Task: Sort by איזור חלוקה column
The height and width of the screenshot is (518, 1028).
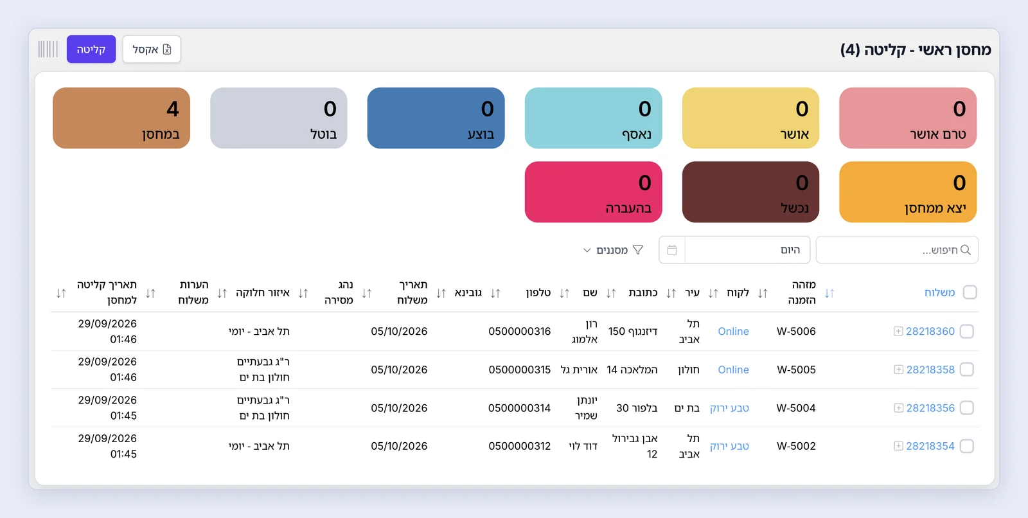Action: (x=222, y=293)
